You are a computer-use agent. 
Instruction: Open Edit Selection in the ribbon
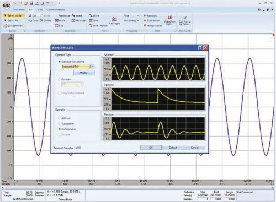14,26
